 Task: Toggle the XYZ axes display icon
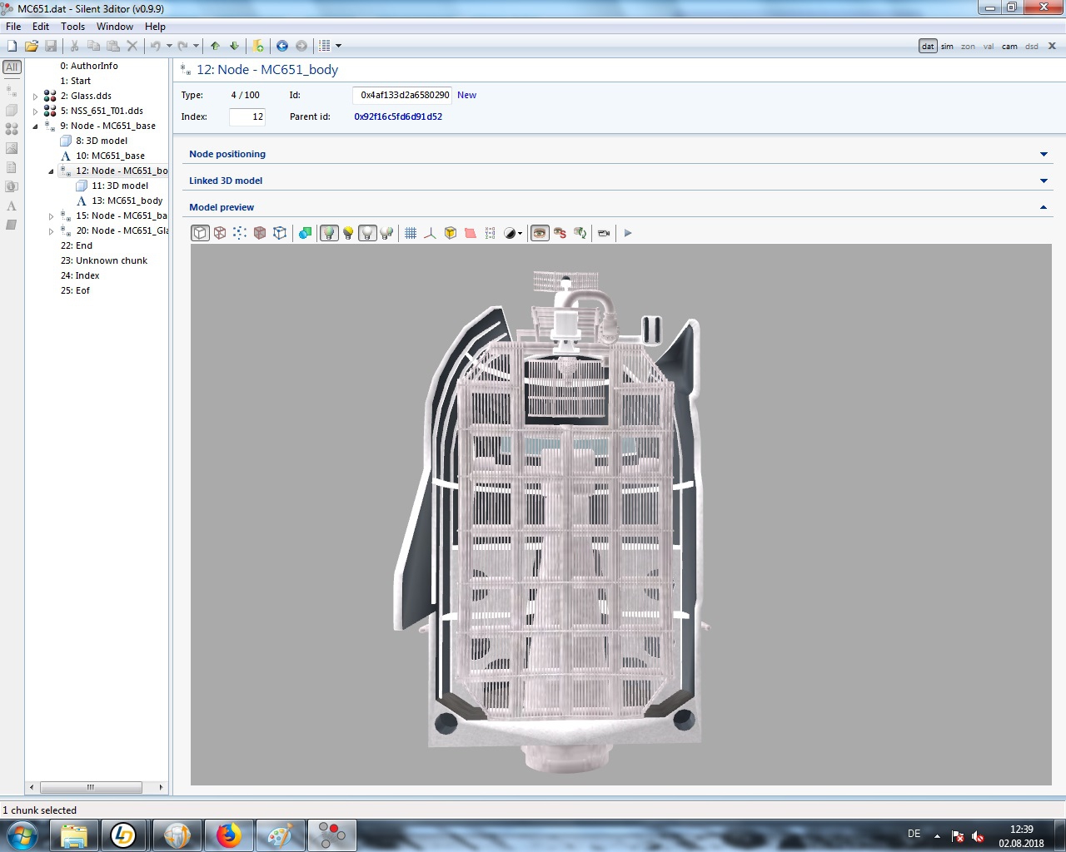[x=430, y=233]
